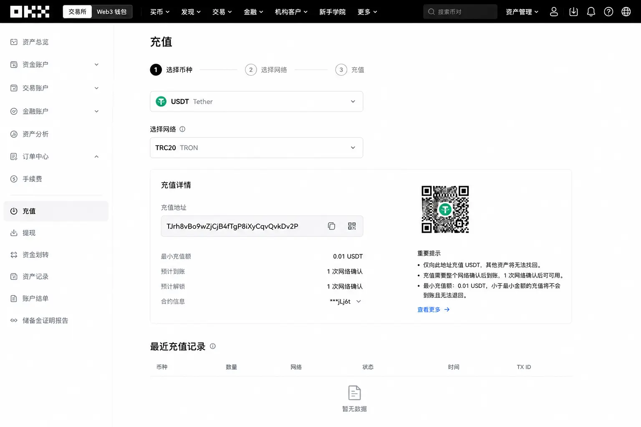Open the help question mark icon

click(x=608, y=12)
